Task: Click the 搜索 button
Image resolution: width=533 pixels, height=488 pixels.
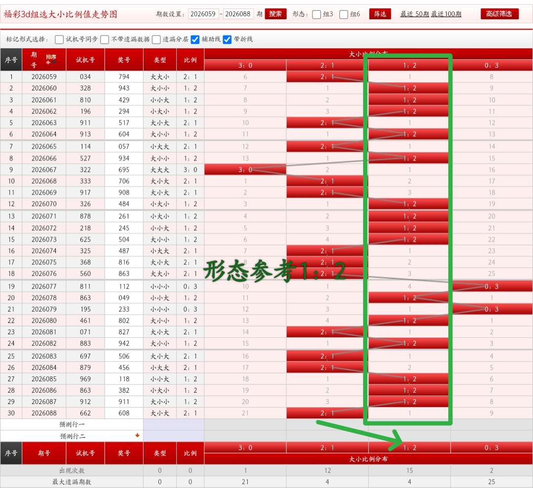Action: 275,14
